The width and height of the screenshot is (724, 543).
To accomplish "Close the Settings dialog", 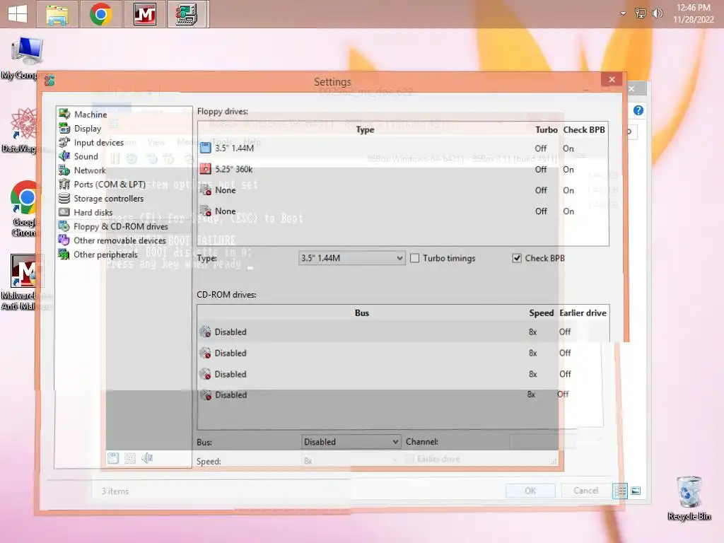I will click(612, 79).
